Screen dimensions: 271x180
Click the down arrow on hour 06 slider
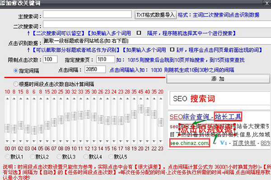click(47, 141)
